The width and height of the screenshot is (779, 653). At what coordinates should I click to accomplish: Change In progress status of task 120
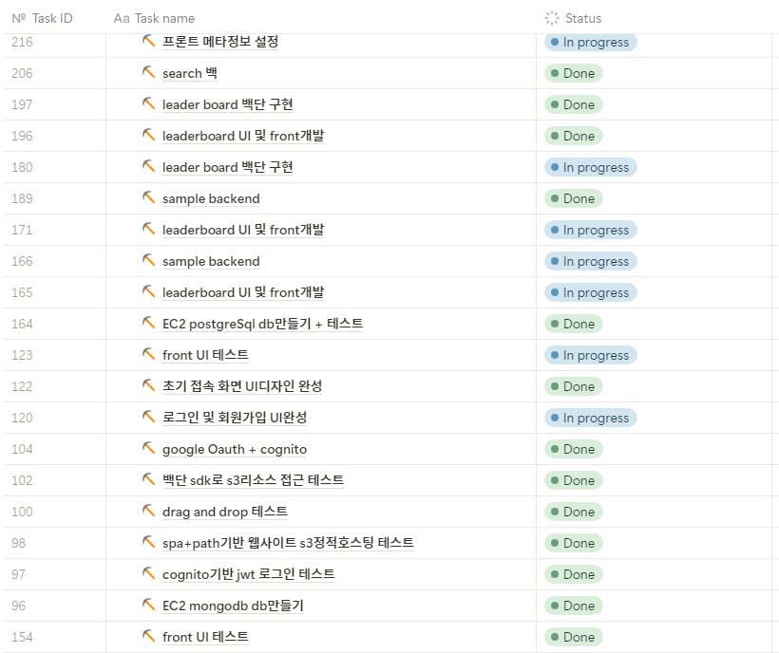click(x=591, y=418)
